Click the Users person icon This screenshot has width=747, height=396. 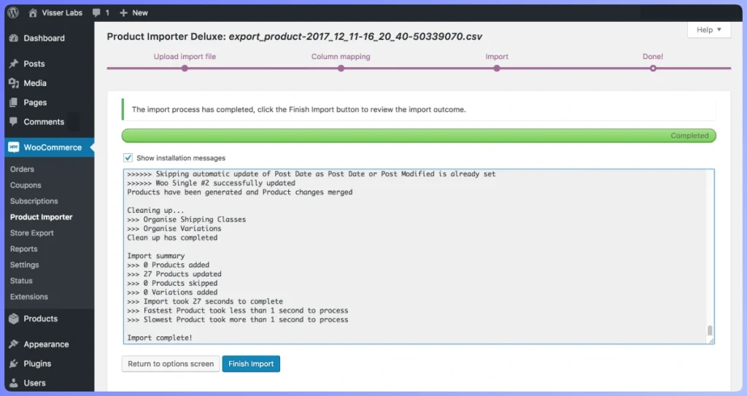(x=14, y=383)
